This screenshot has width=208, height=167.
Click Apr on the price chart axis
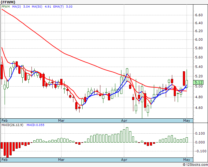(124, 121)
